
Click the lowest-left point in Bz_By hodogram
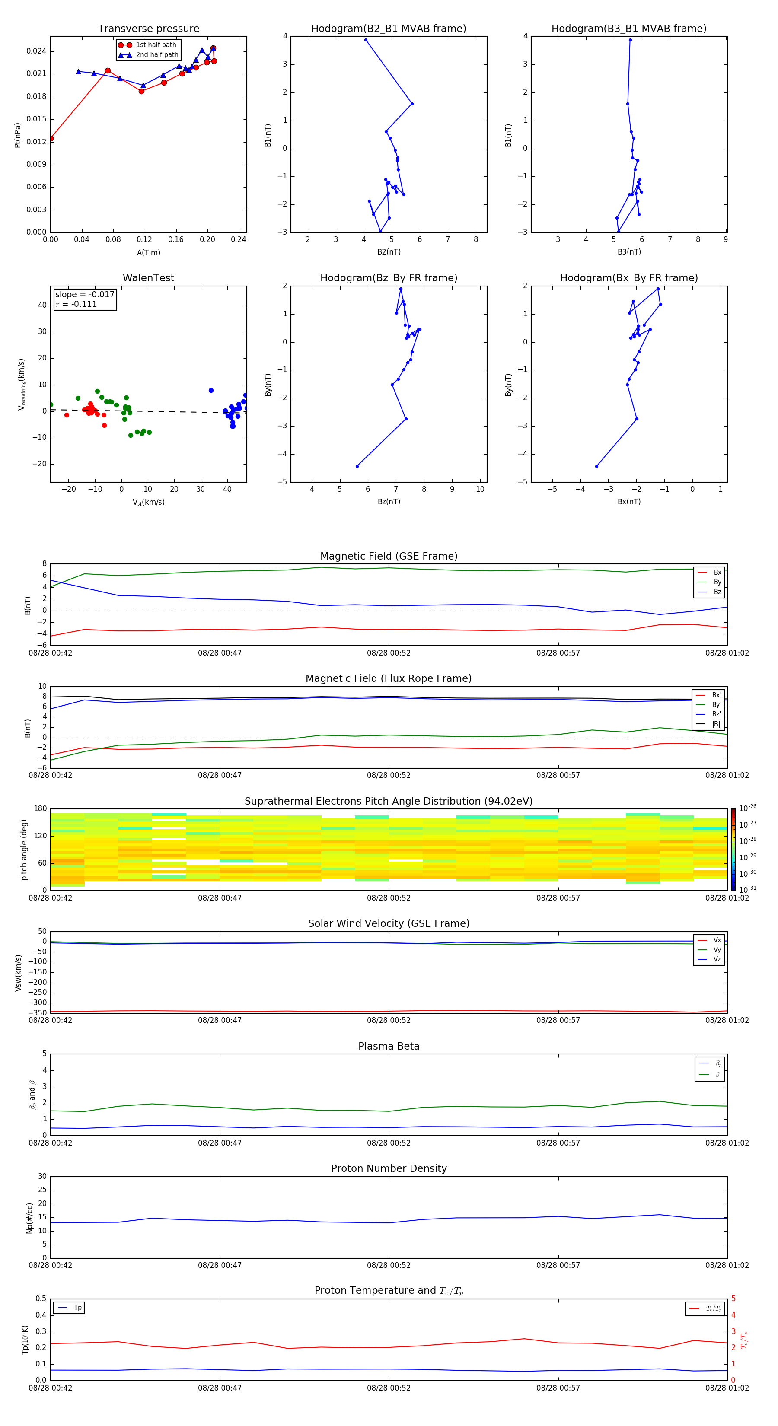357,466
